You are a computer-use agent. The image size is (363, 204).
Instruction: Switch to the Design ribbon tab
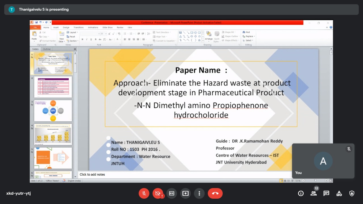[x=66, y=28]
